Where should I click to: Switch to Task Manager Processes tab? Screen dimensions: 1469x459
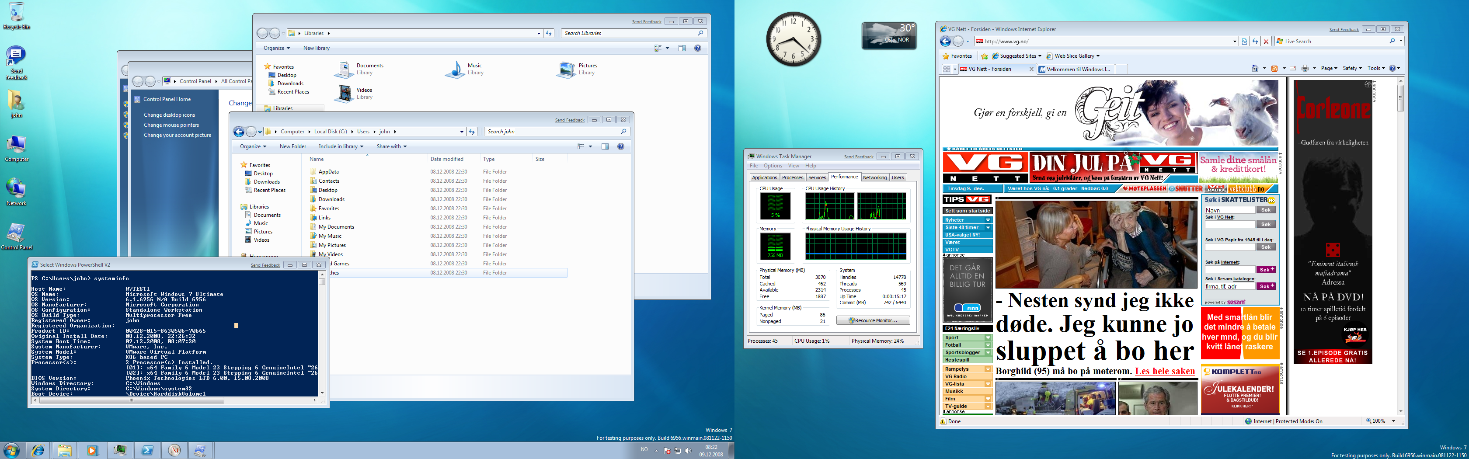793,178
